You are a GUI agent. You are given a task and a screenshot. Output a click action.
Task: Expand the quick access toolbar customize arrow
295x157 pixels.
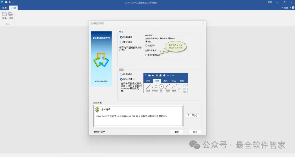(x=13, y=2)
